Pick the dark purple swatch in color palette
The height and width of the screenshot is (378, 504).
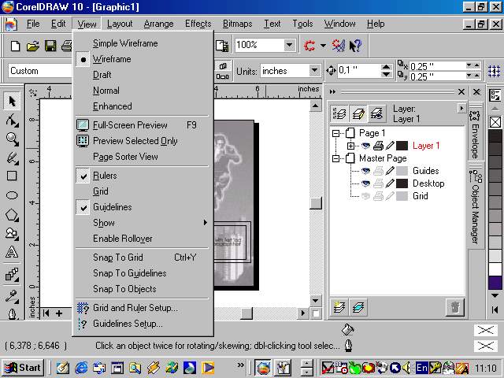coord(495,282)
